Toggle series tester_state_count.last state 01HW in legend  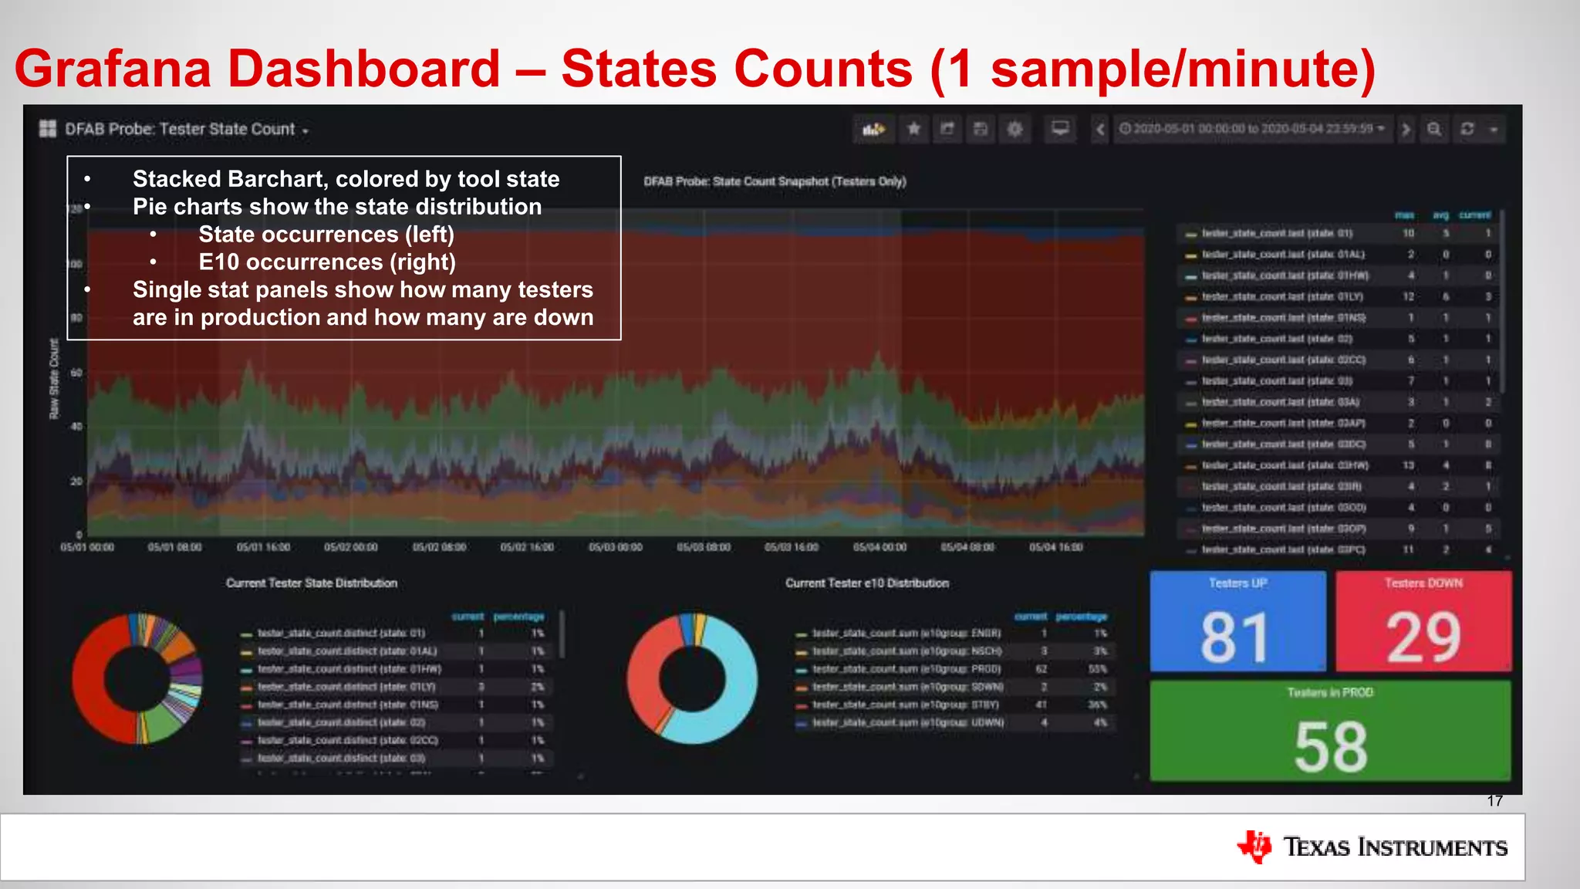pyautogui.click(x=1285, y=275)
